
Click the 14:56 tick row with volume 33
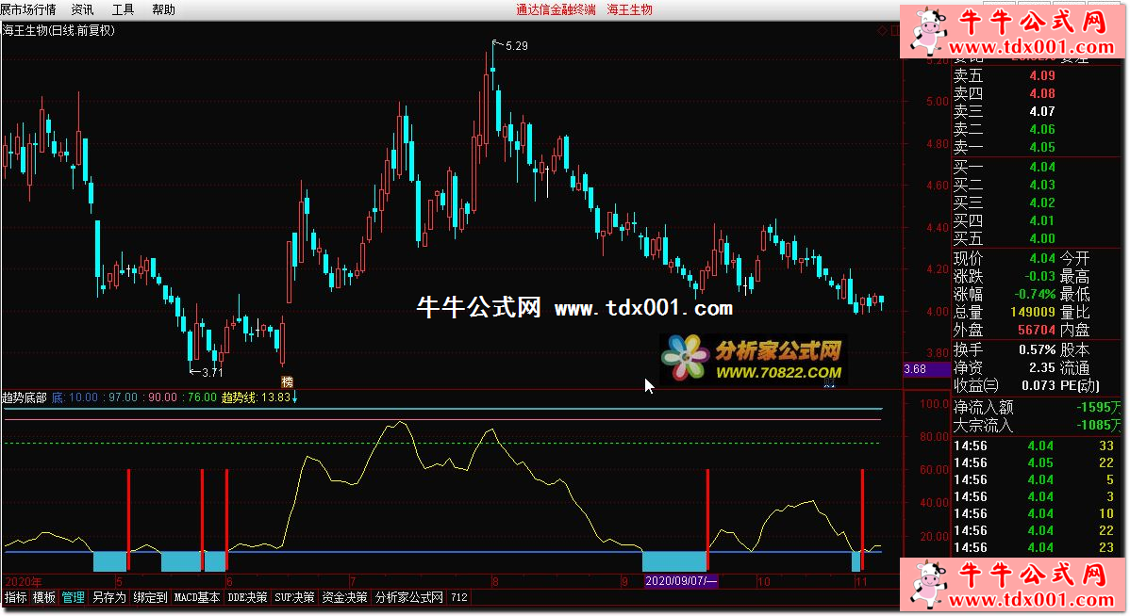tap(1034, 446)
